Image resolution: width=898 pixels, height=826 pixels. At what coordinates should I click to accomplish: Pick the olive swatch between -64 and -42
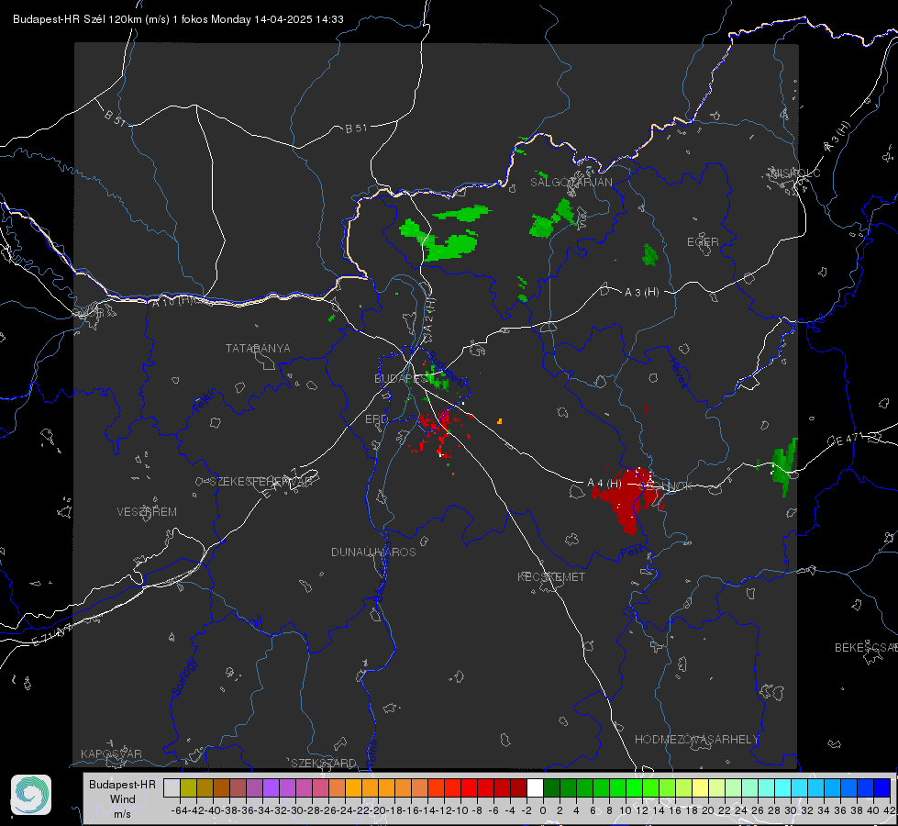click(188, 787)
